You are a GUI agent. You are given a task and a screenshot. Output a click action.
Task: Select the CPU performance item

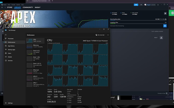click(x=35, y=41)
